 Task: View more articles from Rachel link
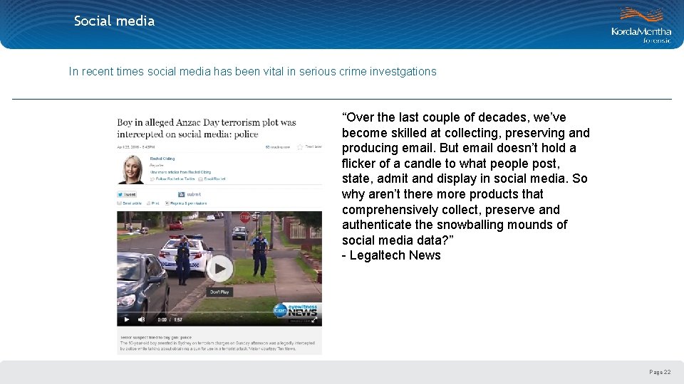pyautogui.click(x=180, y=172)
